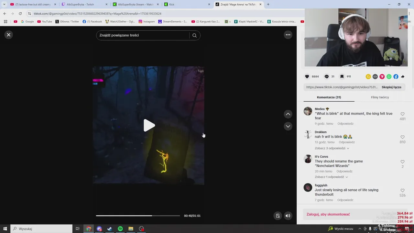Click the Znajdź powiązane treści search field
This screenshot has height=233, width=414.
click(x=142, y=35)
